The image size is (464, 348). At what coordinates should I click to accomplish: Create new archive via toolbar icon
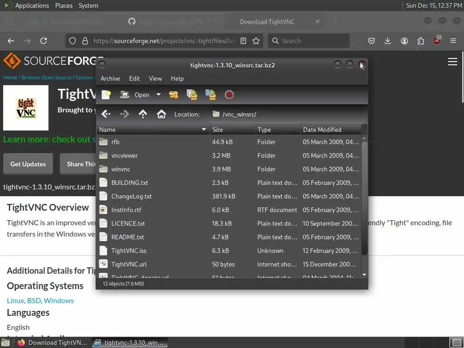click(x=106, y=95)
